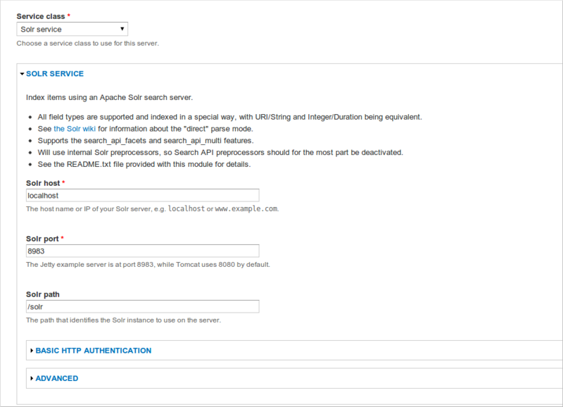
Task: Select the Solr path text box
Action: (141, 306)
